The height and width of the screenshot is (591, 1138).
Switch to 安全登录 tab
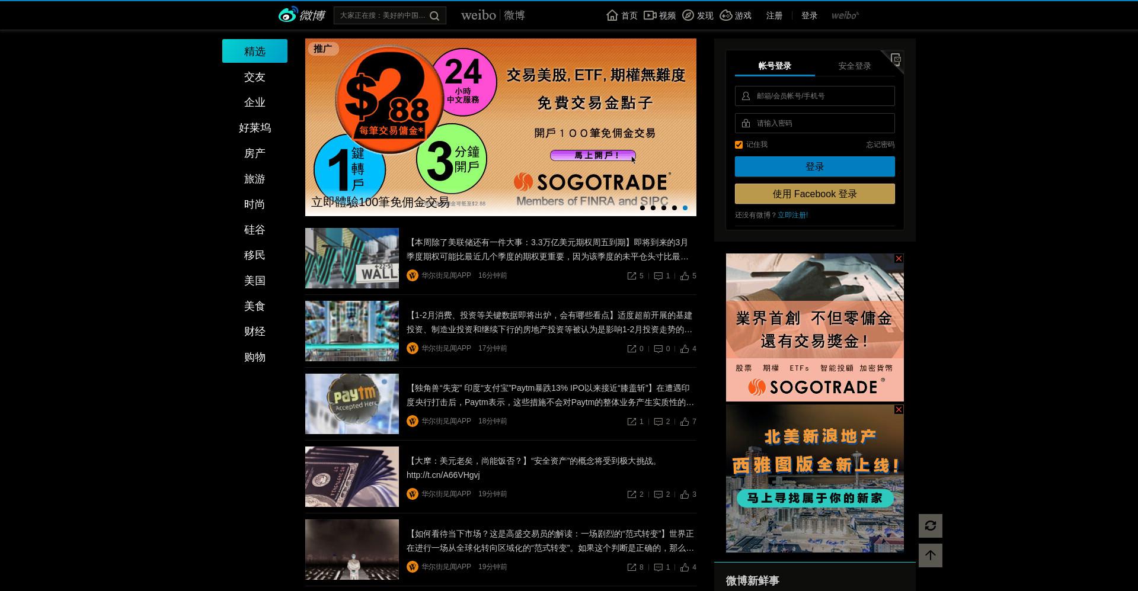(x=855, y=66)
